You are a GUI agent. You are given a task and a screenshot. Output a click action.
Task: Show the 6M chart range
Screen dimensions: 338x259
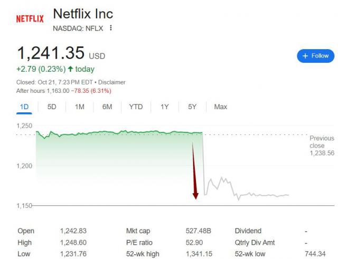[107, 107]
